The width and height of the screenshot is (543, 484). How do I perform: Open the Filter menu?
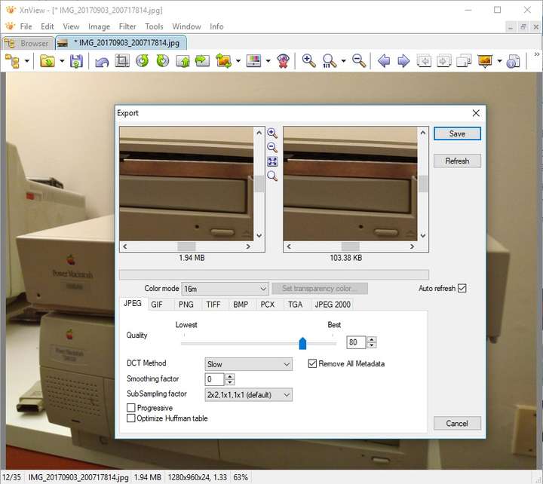pos(127,26)
